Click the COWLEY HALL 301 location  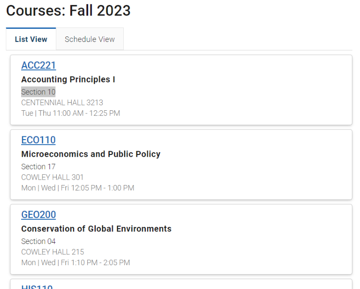pyautogui.click(x=52, y=177)
